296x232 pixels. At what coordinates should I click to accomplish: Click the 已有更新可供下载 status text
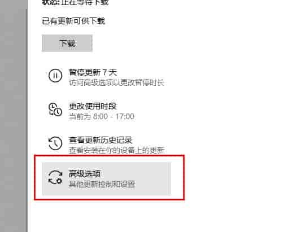[73, 21]
